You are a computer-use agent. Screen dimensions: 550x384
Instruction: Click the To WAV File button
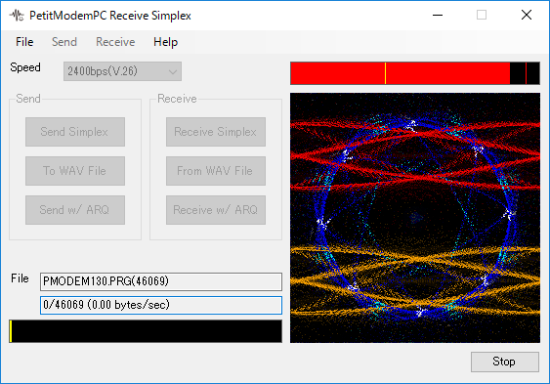click(75, 171)
